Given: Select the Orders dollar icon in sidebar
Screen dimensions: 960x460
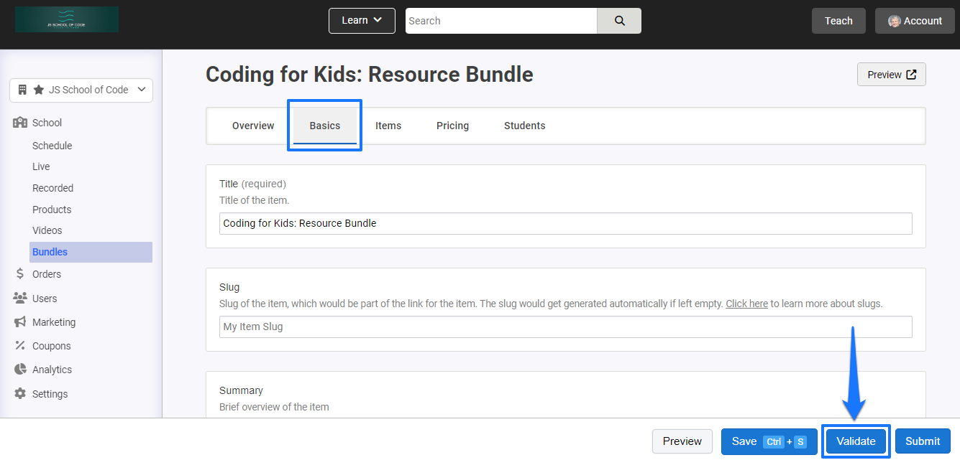Looking at the screenshot, I should pyautogui.click(x=21, y=273).
